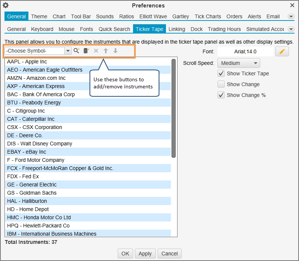The height and width of the screenshot is (261, 299).
Task: Click the move instrument down arrow
Action: (115, 51)
